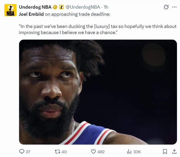
Task: Bookmark the Embiid trade deadline post
Action: tap(165, 152)
